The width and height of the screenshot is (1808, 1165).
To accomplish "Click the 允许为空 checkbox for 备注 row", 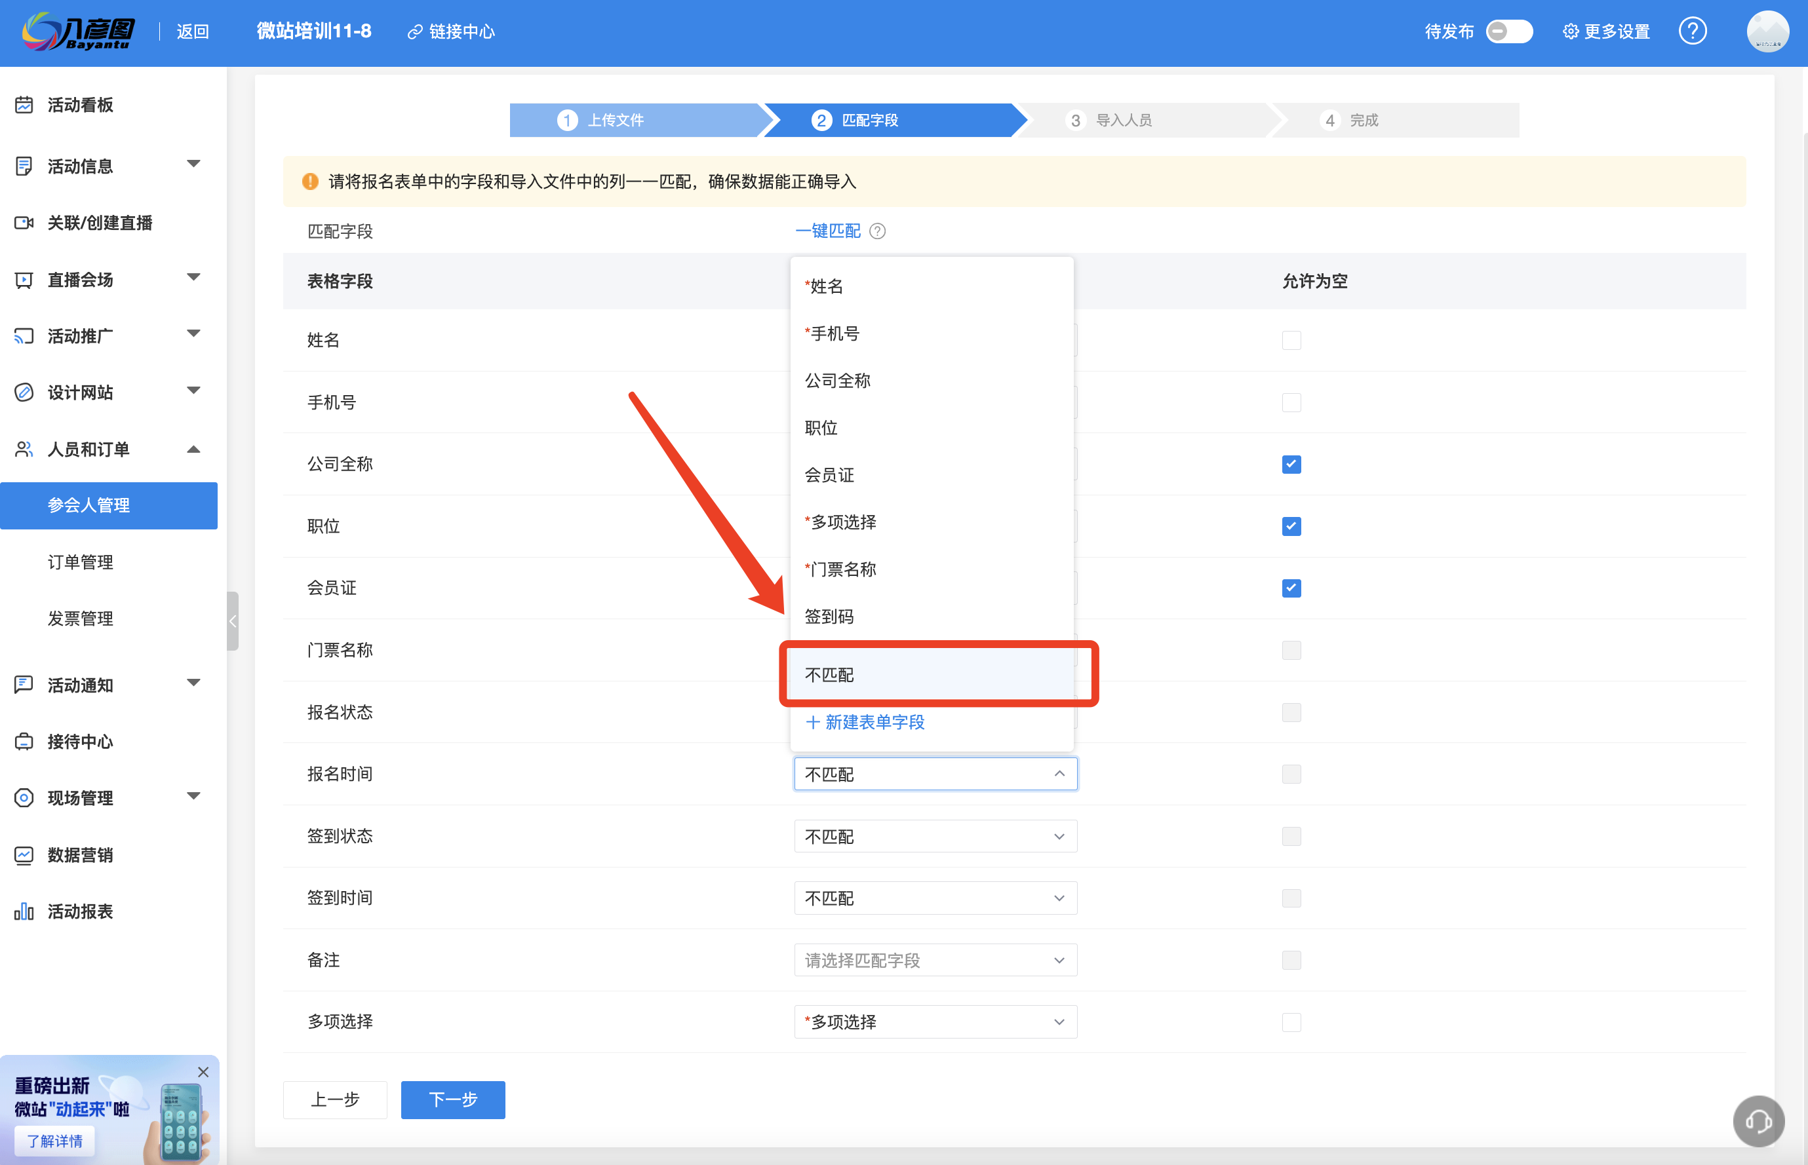I will 1291,960.
